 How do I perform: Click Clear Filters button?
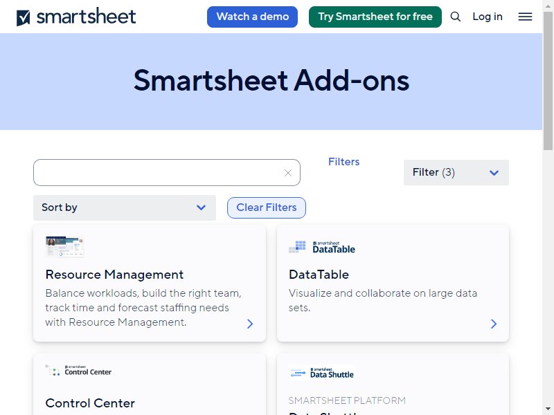pyautogui.click(x=267, y=207)
